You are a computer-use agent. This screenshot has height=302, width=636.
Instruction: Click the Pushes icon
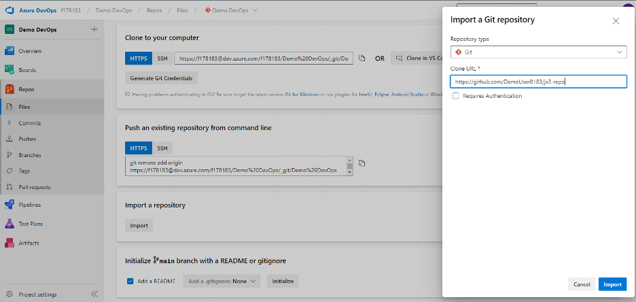tap(10, 139)
